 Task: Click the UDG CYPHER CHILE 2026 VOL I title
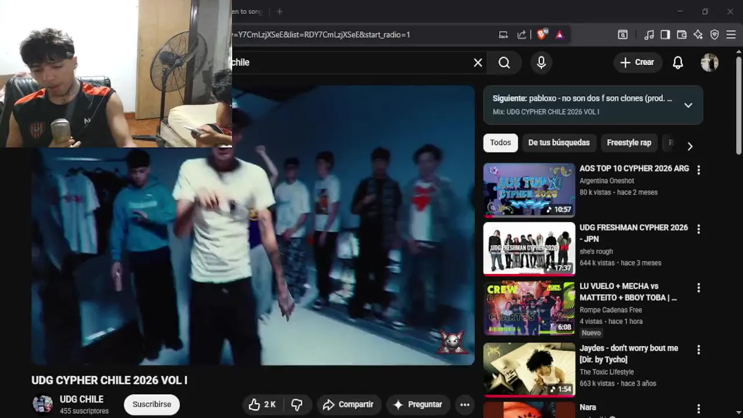click(x=109, y=380)
